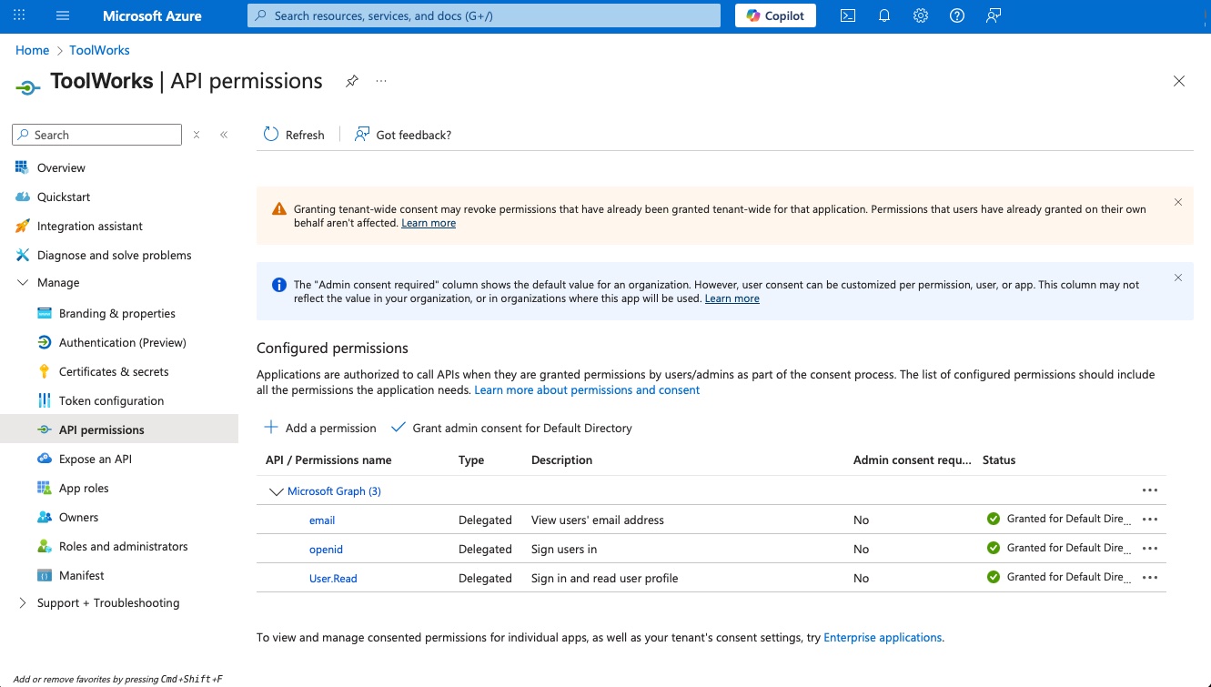Open the help question mark menu
Screen dimensions: 1211x687
point(956,15)
